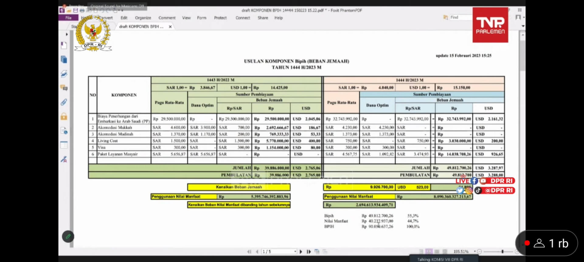Open the page number dropdown
The width and height of the screenshot is (584, 262).
tap(295, 252)
